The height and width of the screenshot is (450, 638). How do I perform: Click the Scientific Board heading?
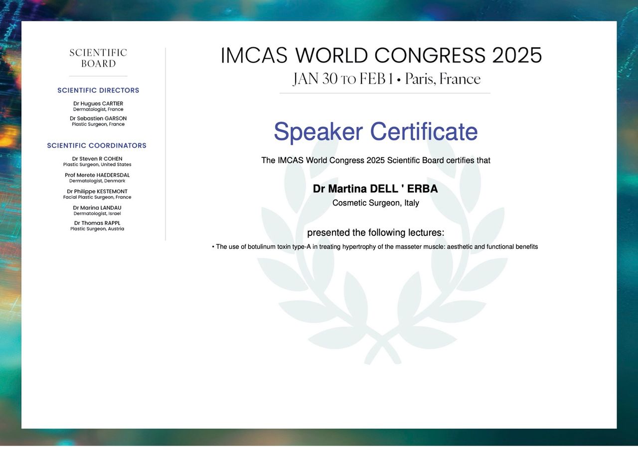click(98, 58)
